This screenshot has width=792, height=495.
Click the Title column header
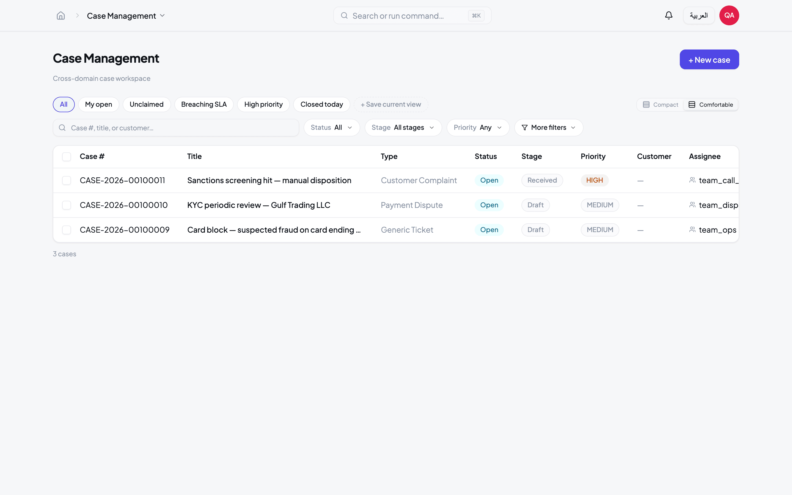pyautogui.click(x=194, y=156)
